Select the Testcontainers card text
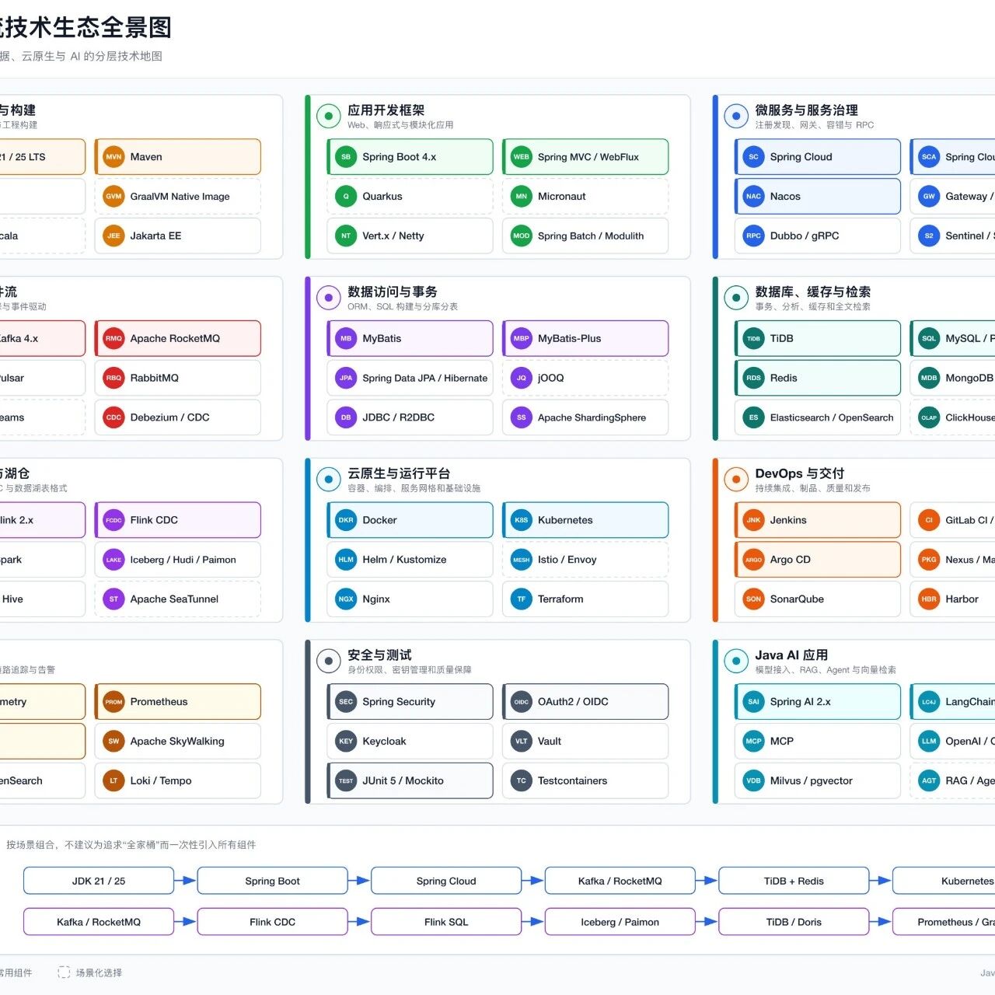 [572, 781]
